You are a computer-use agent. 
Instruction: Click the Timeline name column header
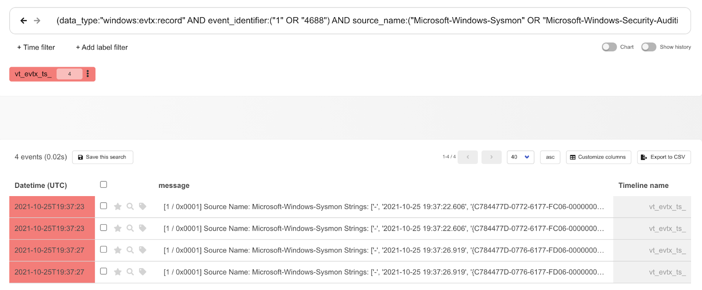click(644, 186)
